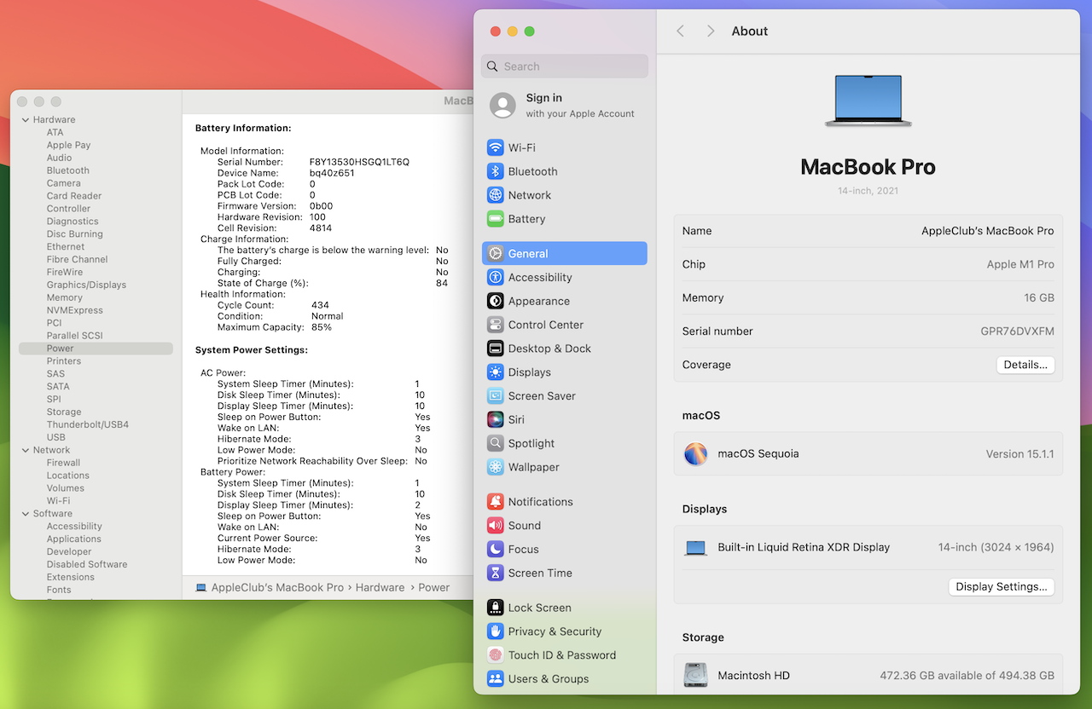Click the Spotlight magnifier icon

click(496, 444)
